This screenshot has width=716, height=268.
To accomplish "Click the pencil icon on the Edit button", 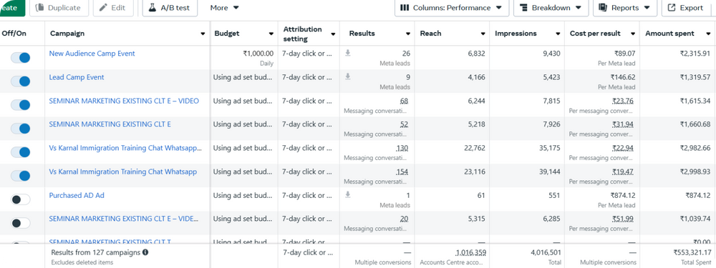I will coord(103,8).
